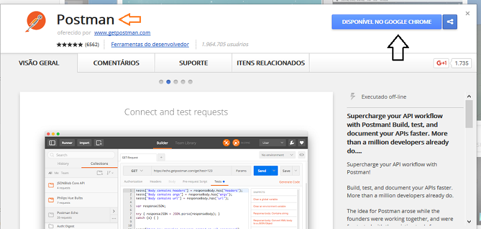Click the Postman app logo icon

pos(35,22)
